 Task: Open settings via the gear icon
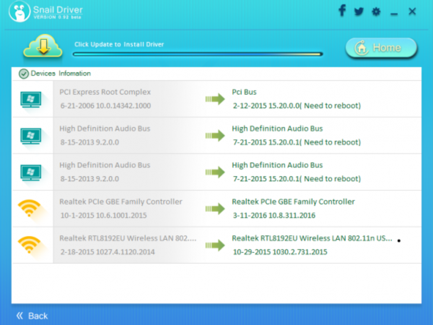click(x=376, y=12)
